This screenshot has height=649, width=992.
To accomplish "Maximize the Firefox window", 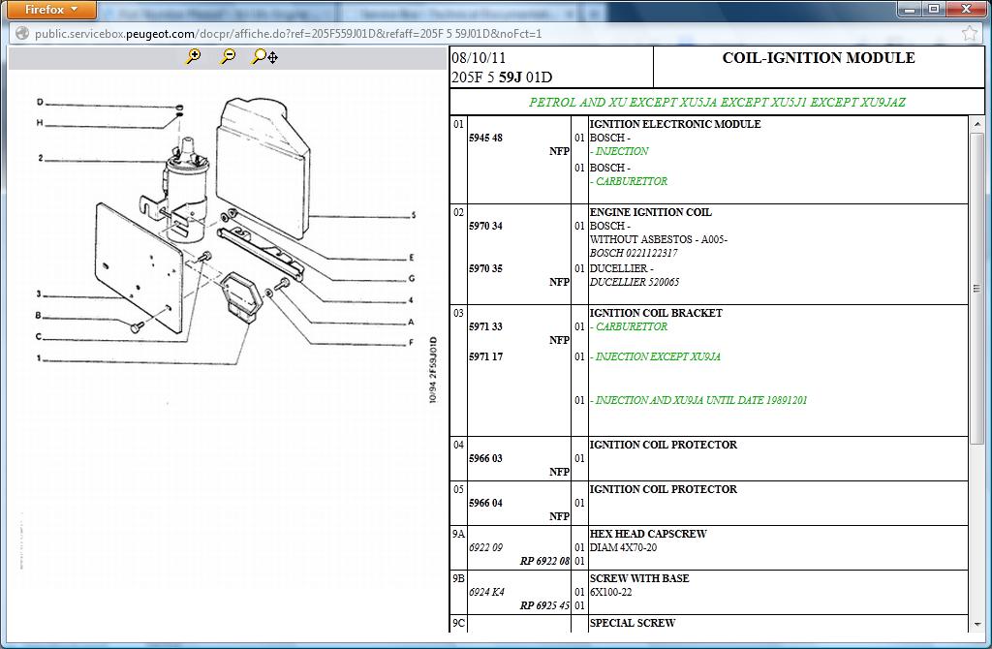I will point(934,9).
